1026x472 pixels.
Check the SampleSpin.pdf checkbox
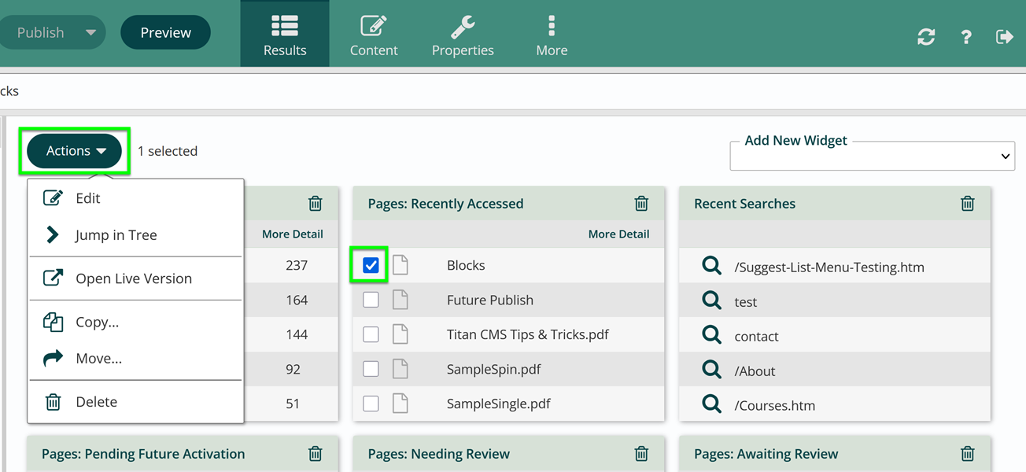coord(371,369)
